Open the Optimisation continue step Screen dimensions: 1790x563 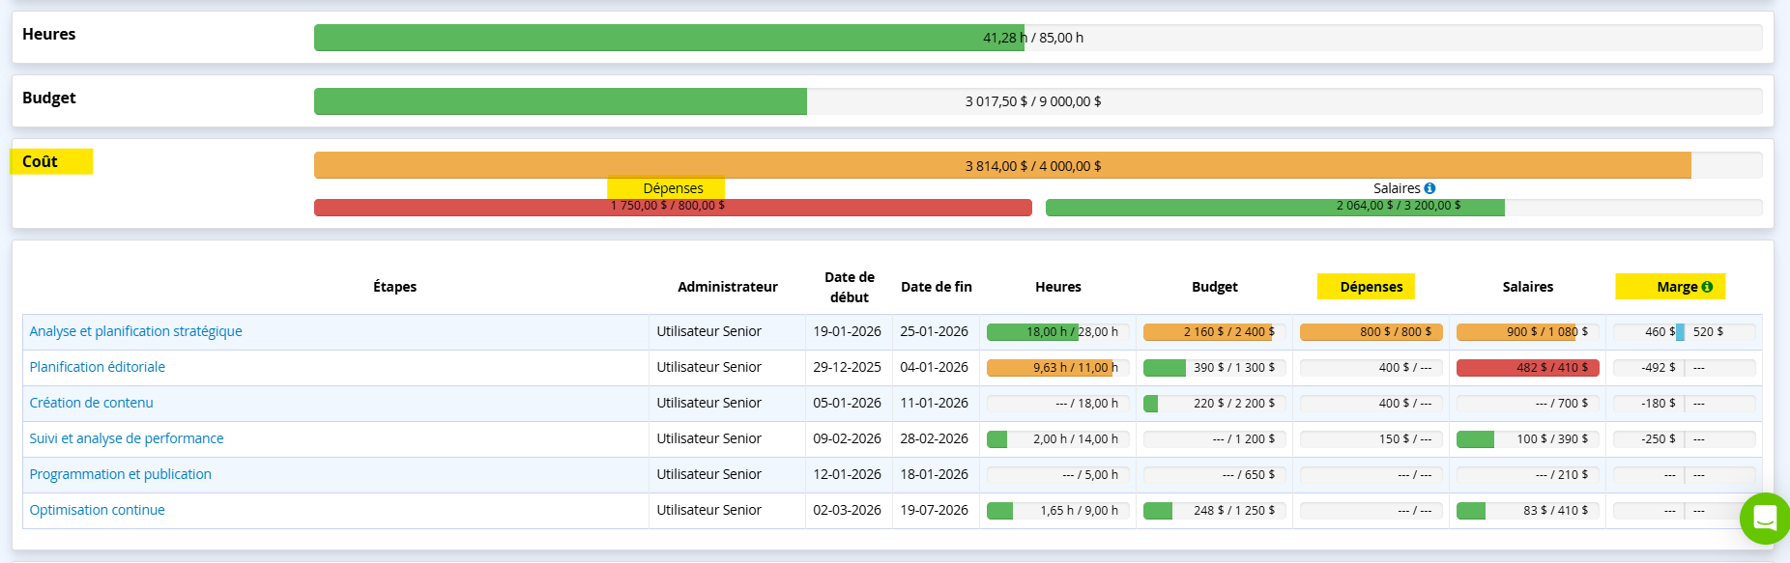[x=97, y=510]
